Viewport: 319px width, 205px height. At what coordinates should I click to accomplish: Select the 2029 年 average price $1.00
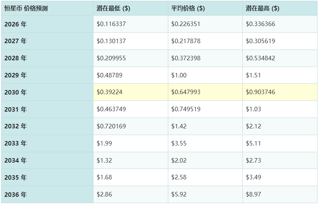pos(179,75)
